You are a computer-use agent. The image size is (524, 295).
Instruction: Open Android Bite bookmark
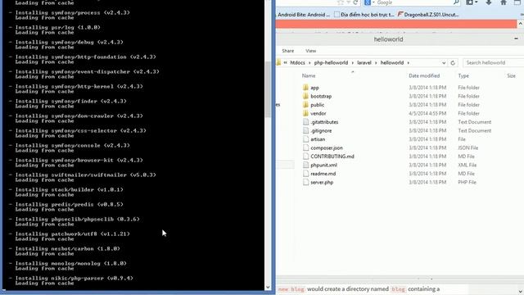click(x=304, y=15)
